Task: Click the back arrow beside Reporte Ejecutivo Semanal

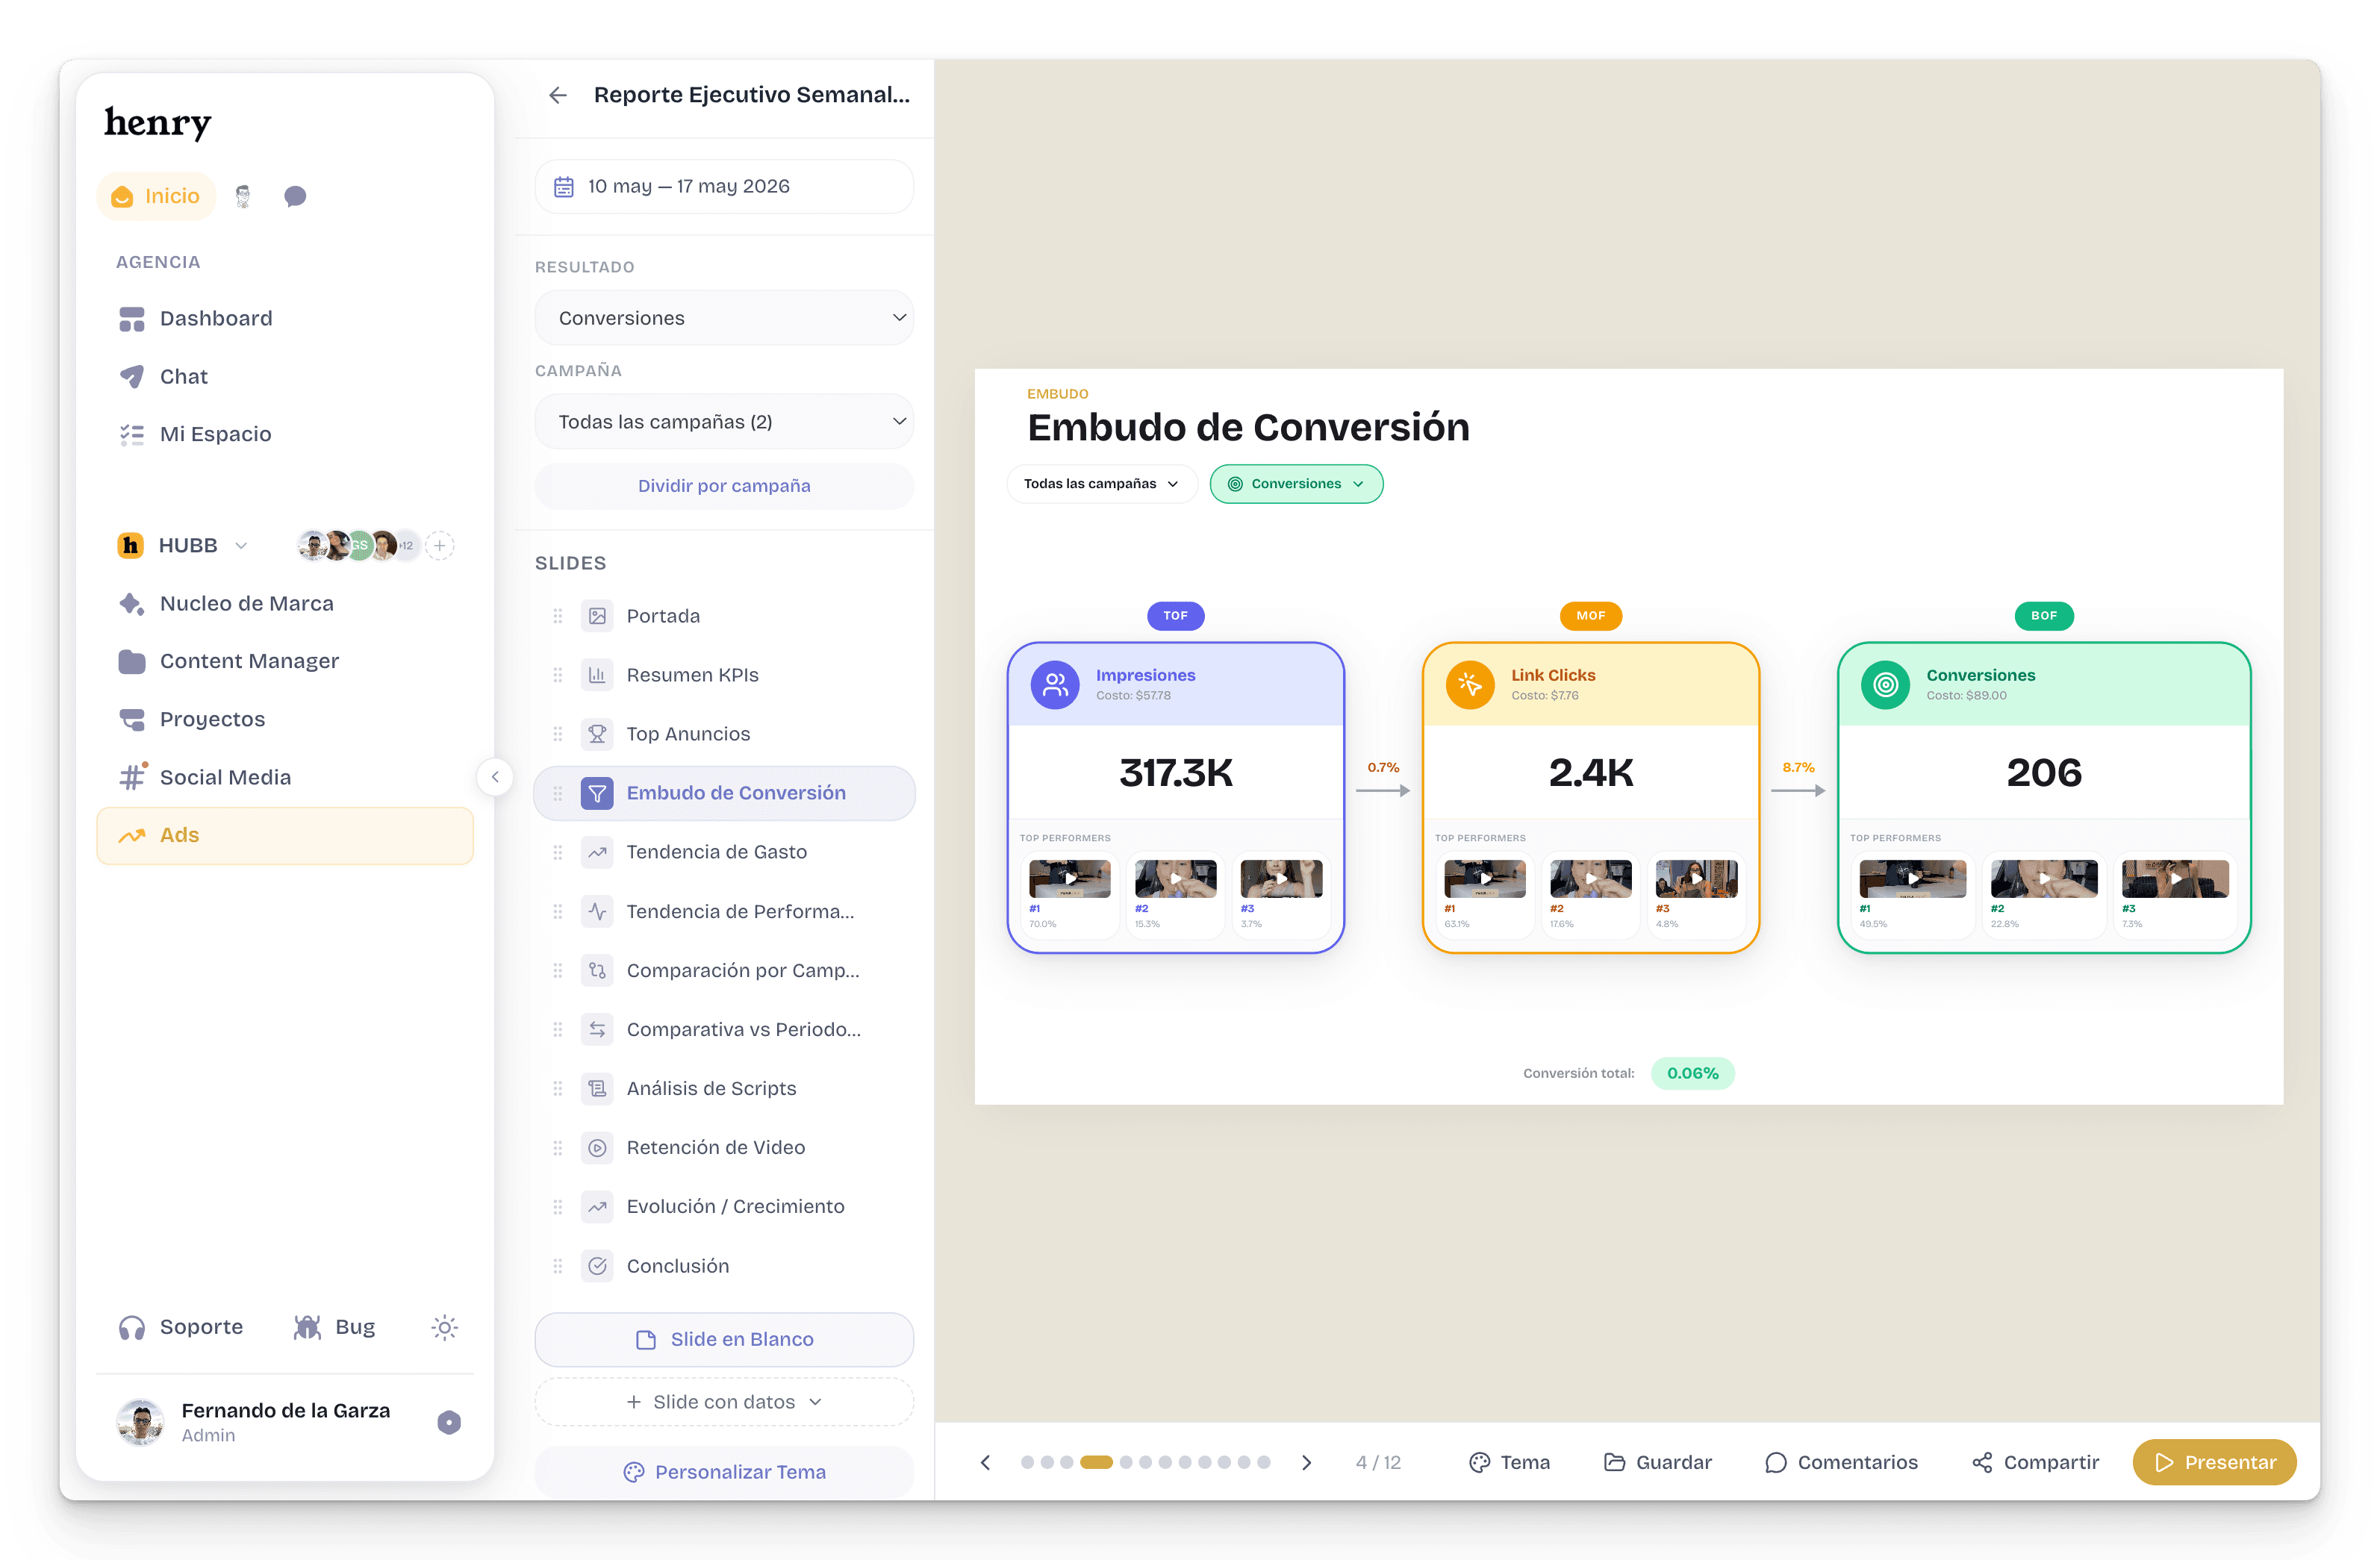Action: pyautogui.click(x=558, y=95)
